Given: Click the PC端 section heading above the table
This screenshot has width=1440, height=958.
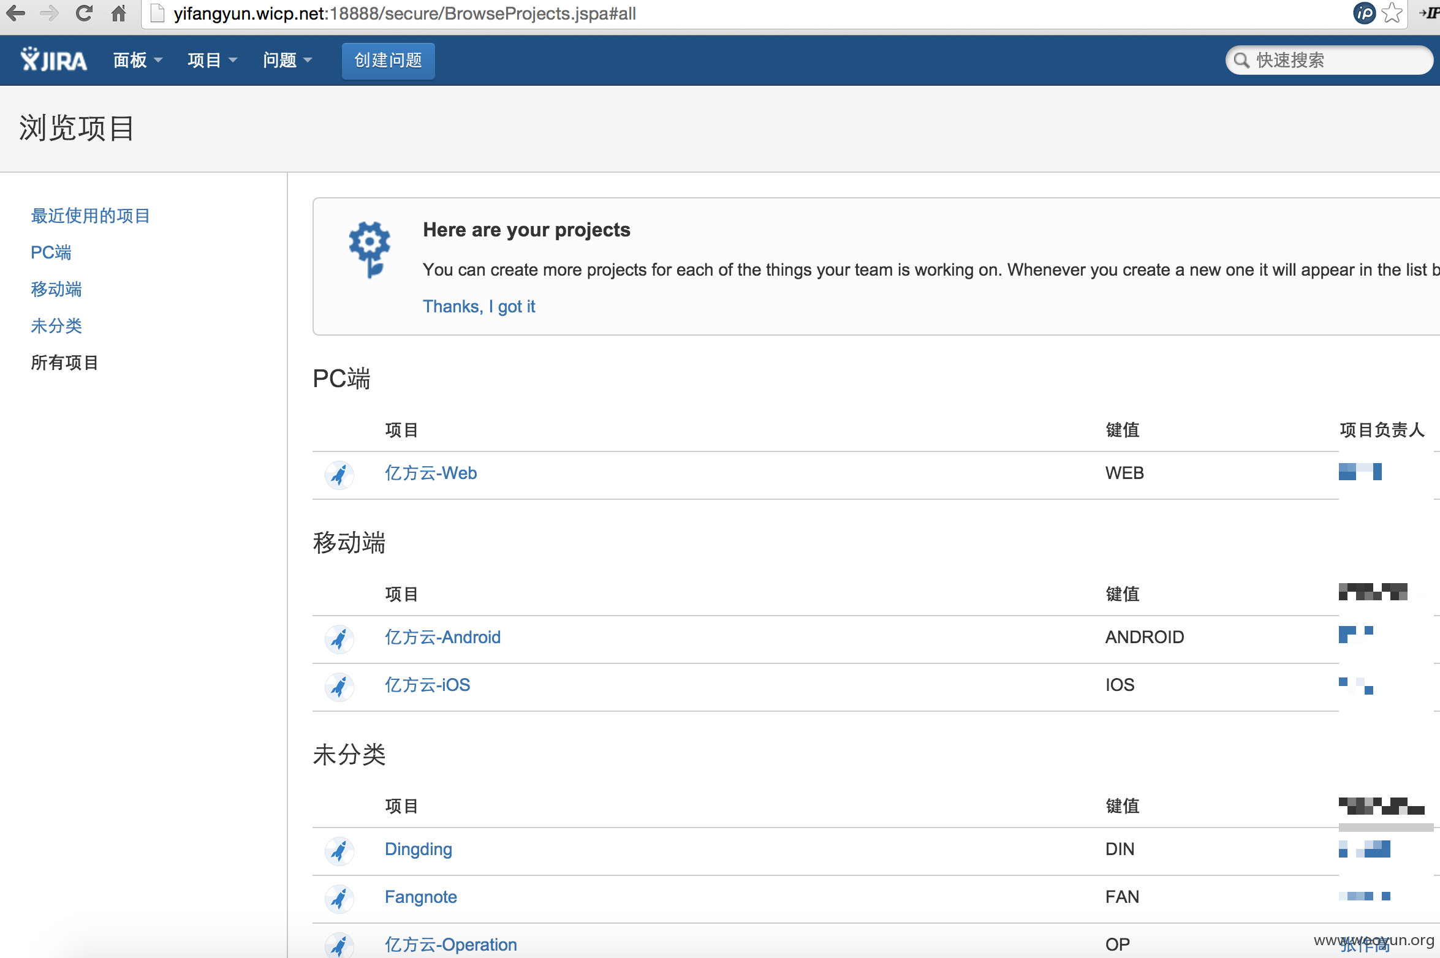Looking at the screenshot, I should 341,379.
